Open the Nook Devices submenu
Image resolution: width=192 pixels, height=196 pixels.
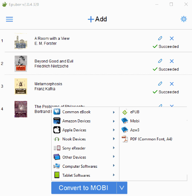pos(85,139)
